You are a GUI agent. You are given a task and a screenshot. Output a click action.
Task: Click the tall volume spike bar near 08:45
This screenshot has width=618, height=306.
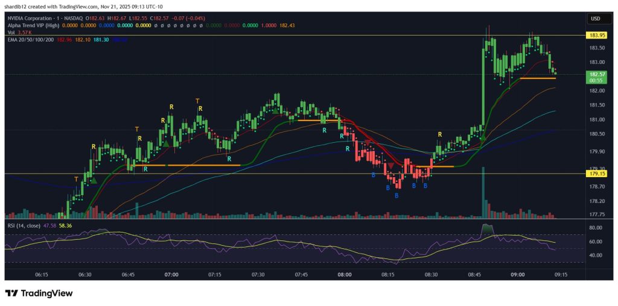point(483,193)
